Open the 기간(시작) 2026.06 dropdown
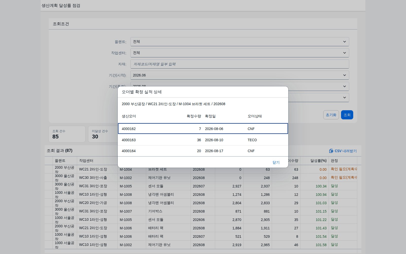 click(240, 75)
